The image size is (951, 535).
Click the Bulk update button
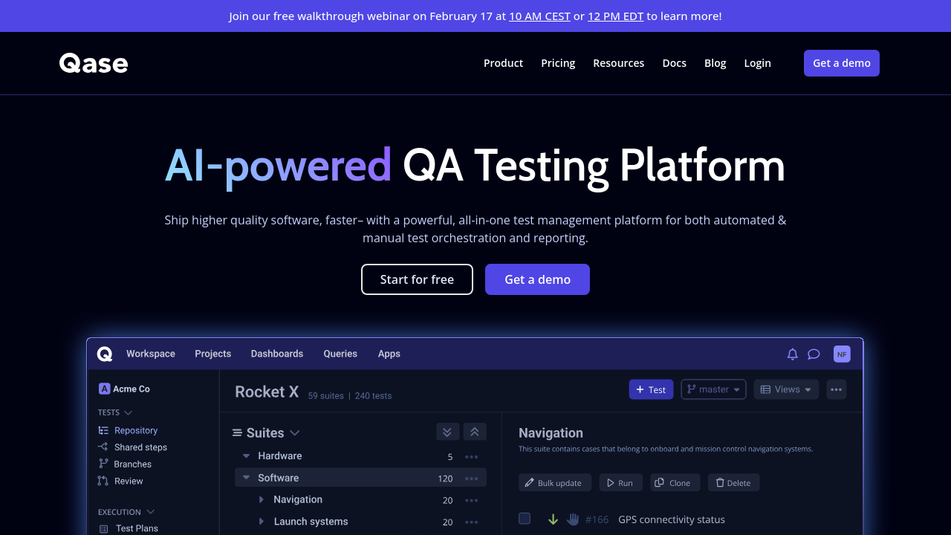point(554,483)
